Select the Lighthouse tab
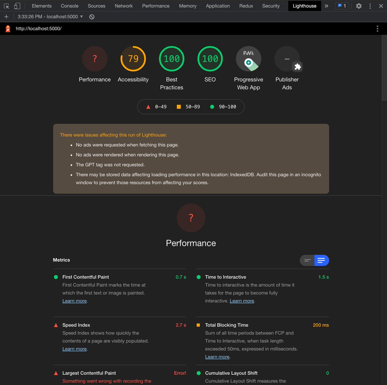The width and height of the screenshot is (387, 385). [304, 6]
